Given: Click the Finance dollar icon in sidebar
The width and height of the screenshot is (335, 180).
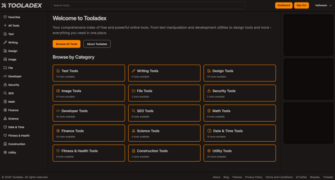Looking at the screenshot, I should coord(5,110).
